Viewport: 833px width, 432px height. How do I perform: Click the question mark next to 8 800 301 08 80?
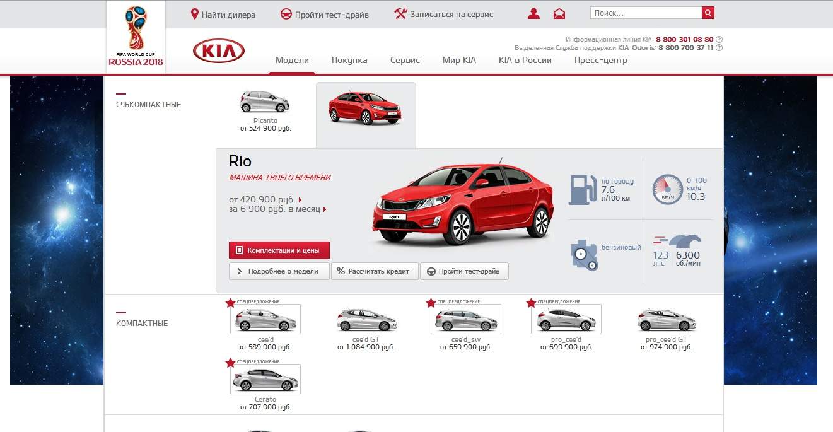pyautogui.click(x=719, y=39)
